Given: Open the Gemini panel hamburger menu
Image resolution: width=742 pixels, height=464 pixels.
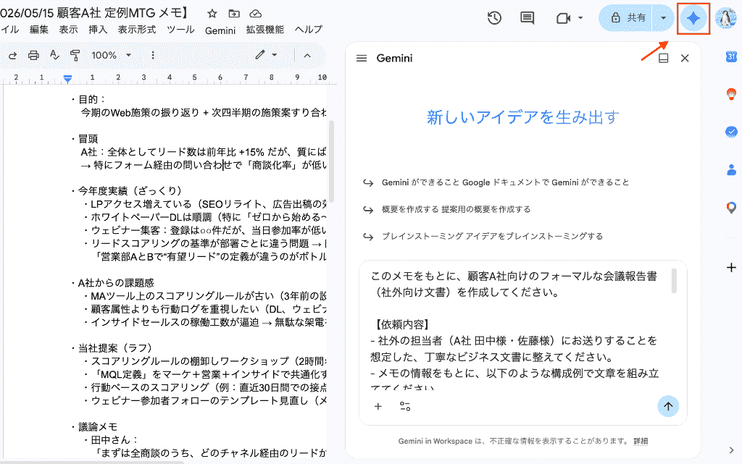Looking at the screenshot, I should pyautogui.click(x=362, y=58).
